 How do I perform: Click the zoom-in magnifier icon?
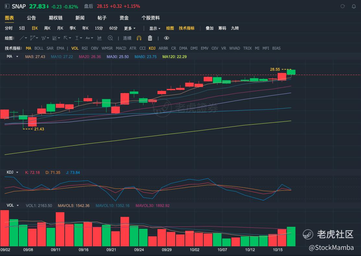pyautogui.click(x=110, y=38)
